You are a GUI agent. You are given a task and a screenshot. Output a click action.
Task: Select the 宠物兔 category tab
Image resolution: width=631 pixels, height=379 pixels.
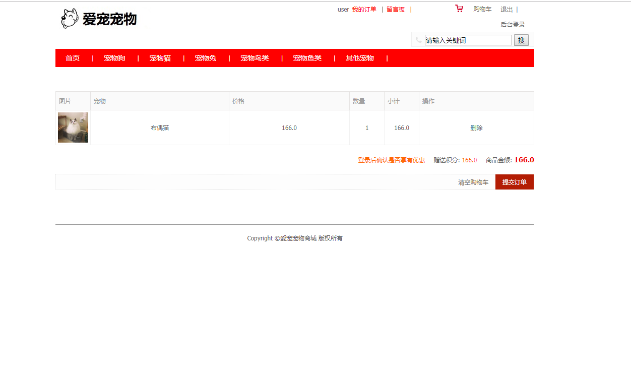206,58
